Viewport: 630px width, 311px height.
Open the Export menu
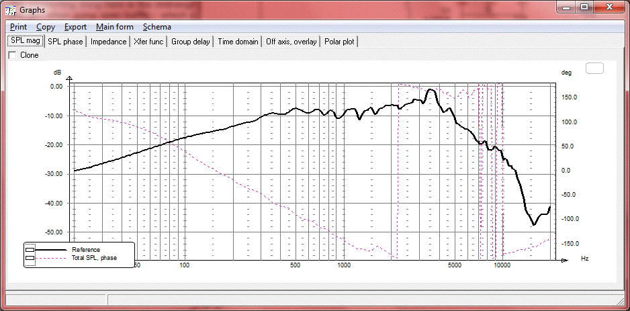pos(75,27)
